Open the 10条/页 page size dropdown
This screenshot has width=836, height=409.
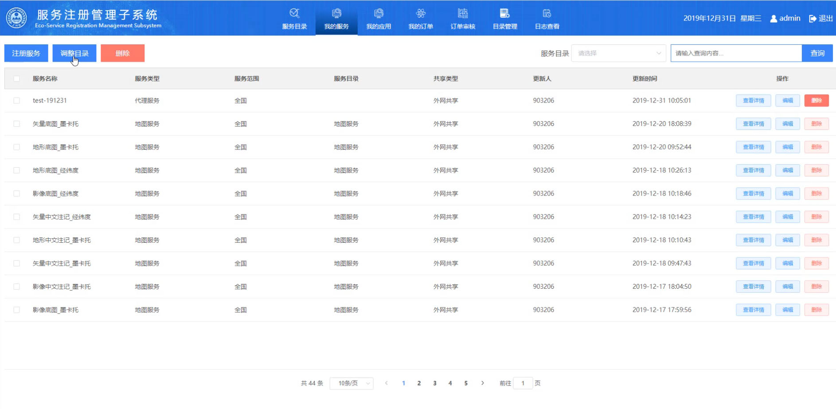352,383
